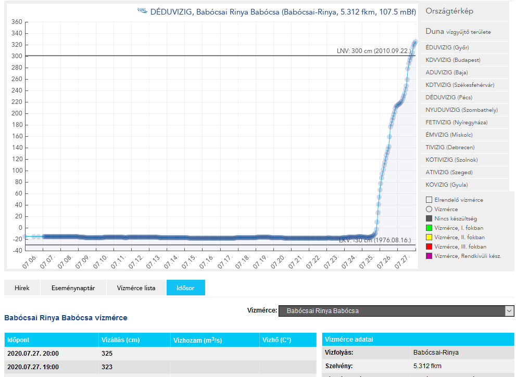The height and width of the screenshot is (377, 516).
Task: Open the Országtérkép link
Action: (449, 11)
